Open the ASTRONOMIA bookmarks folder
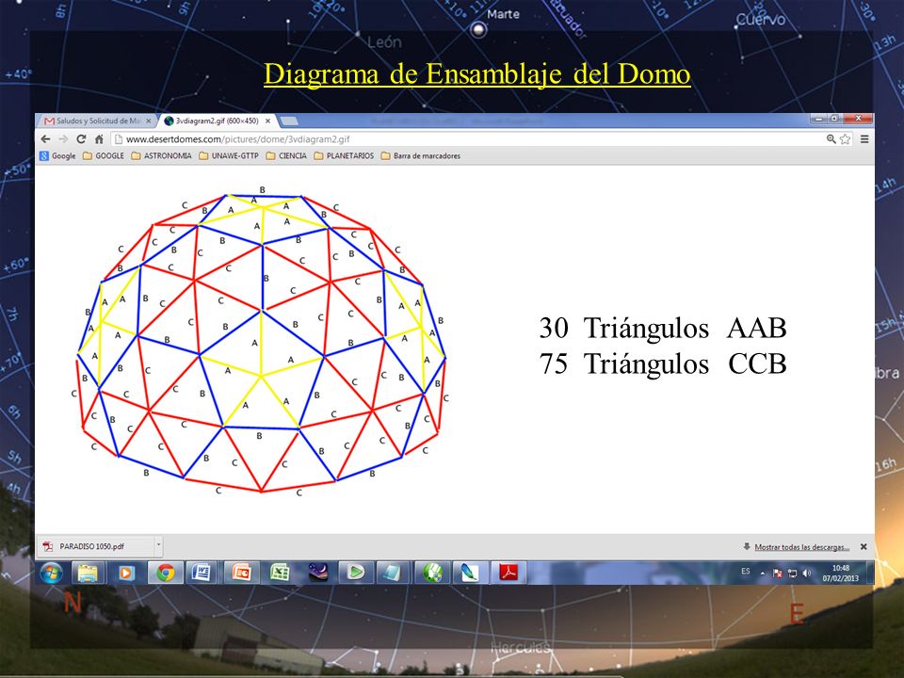The image size is (904, 678). pyautogui.click(x=161, y=155)
